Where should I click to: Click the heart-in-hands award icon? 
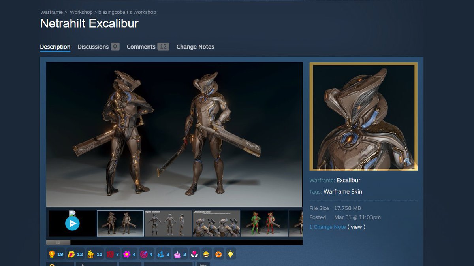click(x=195, y=254)
